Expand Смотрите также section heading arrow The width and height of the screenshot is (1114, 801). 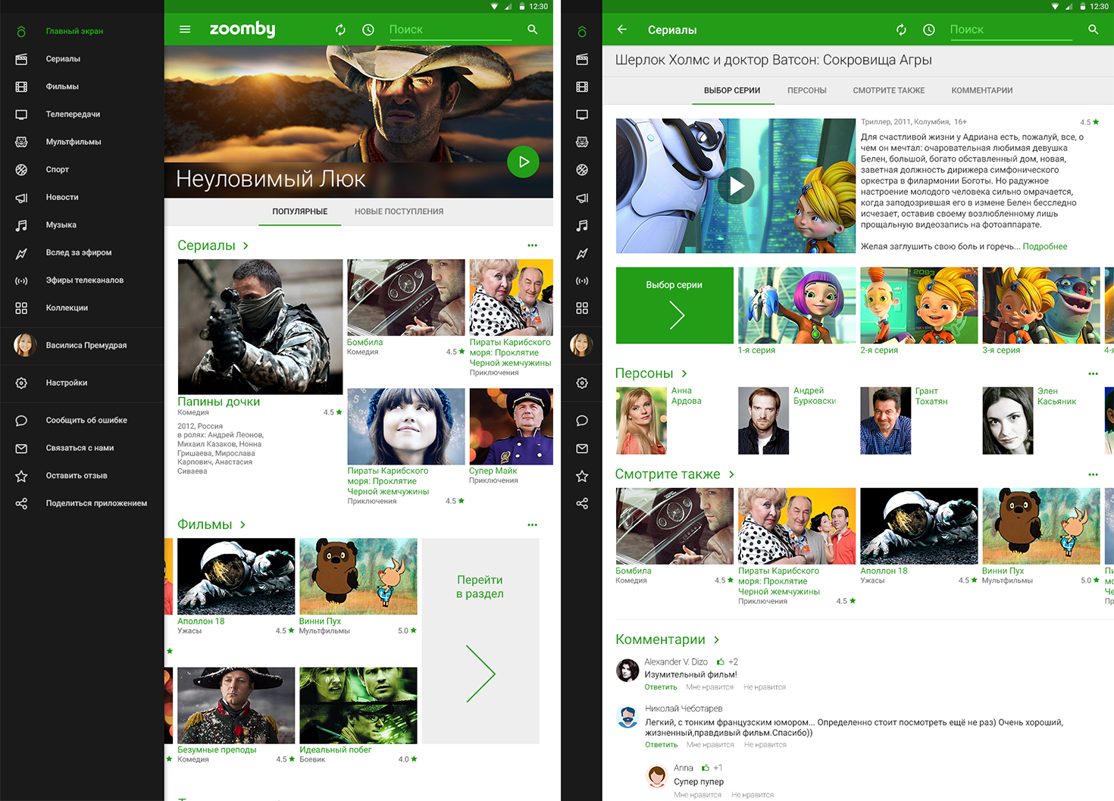pyautogui.click(x=731, y=474)
